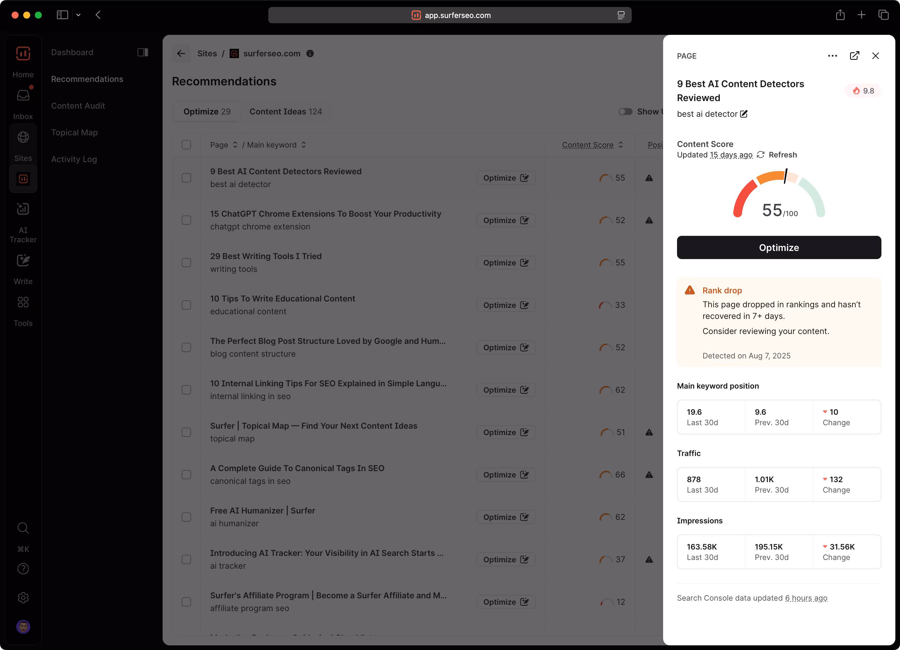Switch to Content Ideas 124 tab

286,112
